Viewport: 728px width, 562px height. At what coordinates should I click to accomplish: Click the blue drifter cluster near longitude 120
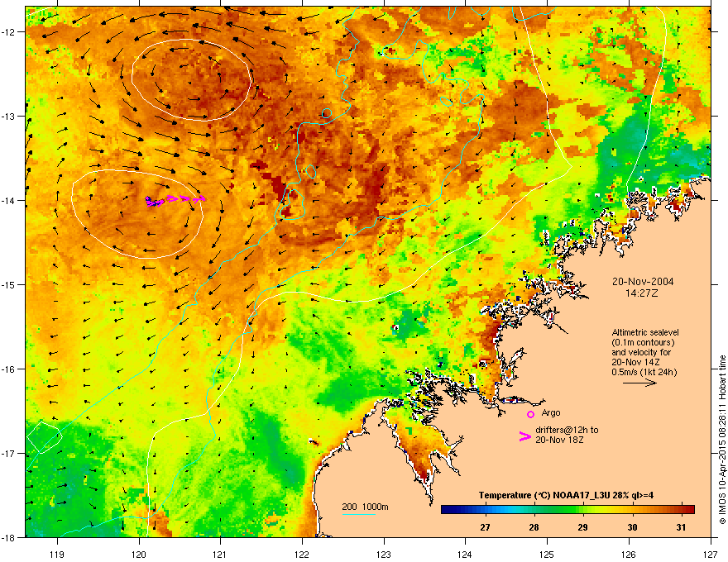153,202
